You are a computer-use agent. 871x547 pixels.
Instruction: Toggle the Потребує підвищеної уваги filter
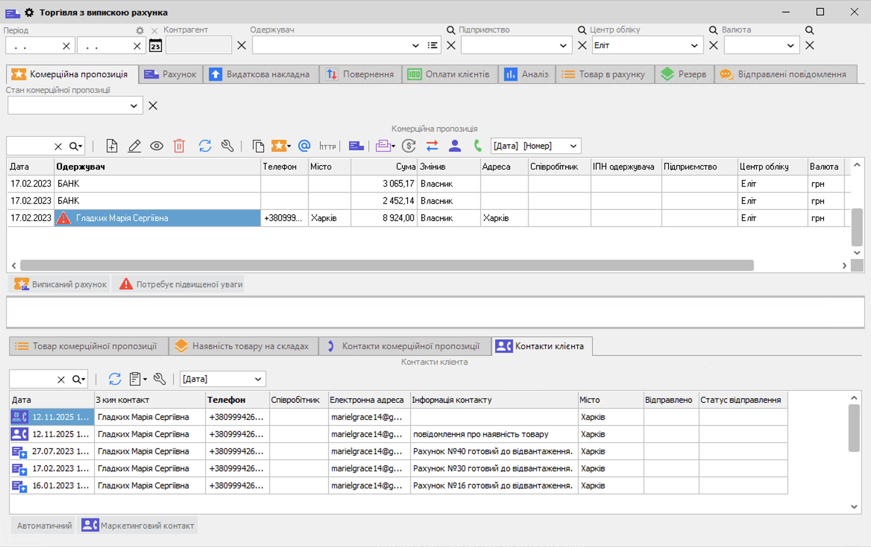click(181, 284)
